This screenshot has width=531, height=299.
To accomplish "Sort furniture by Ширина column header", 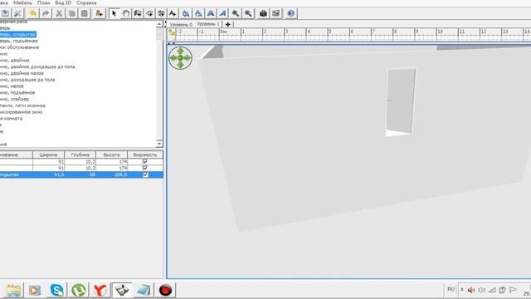I will point(48,154).
